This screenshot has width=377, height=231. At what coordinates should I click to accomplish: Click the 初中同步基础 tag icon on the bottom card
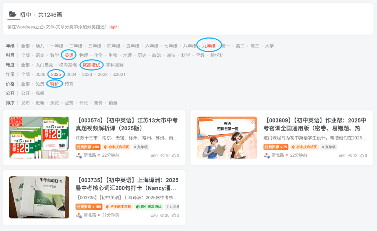coord(108,207)
